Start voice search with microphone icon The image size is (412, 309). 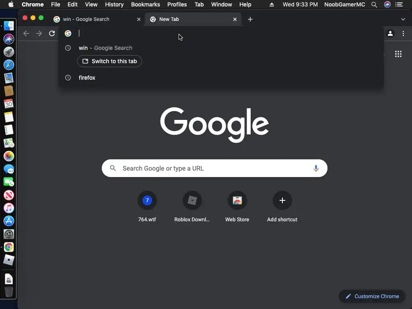pos(316,168)
